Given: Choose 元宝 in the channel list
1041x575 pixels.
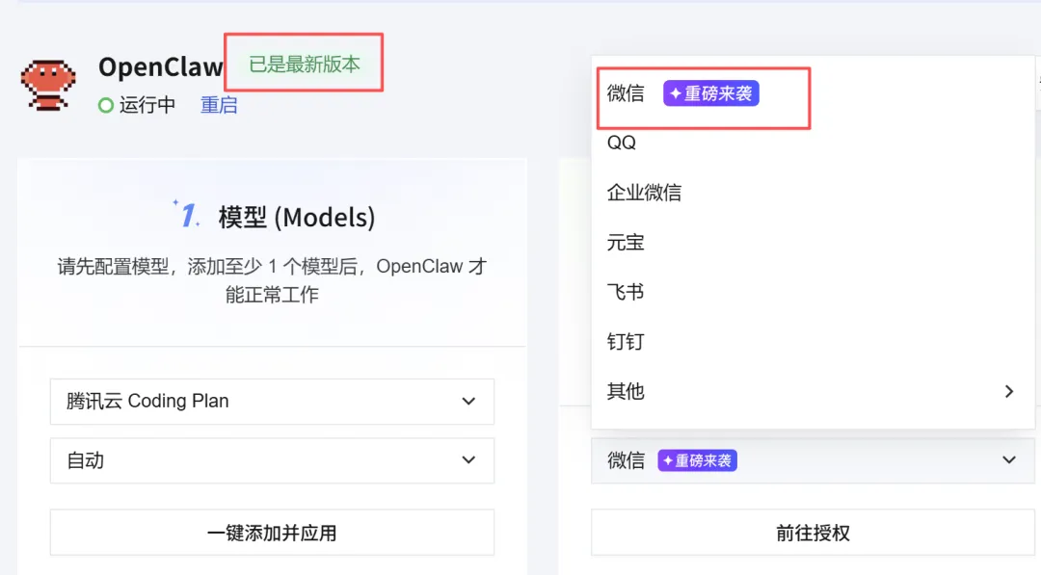Looking at the screenshot, I should (626, 242).
